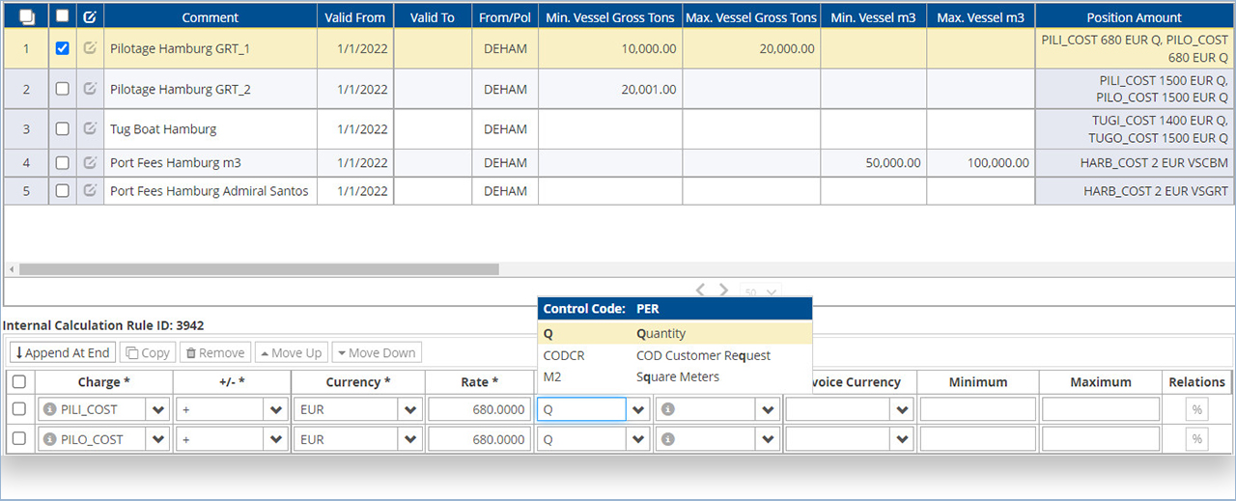Choose Square Meters option in the dropdown list
The height and width of the screenshot is (501, 1236).
click(677, 376)
